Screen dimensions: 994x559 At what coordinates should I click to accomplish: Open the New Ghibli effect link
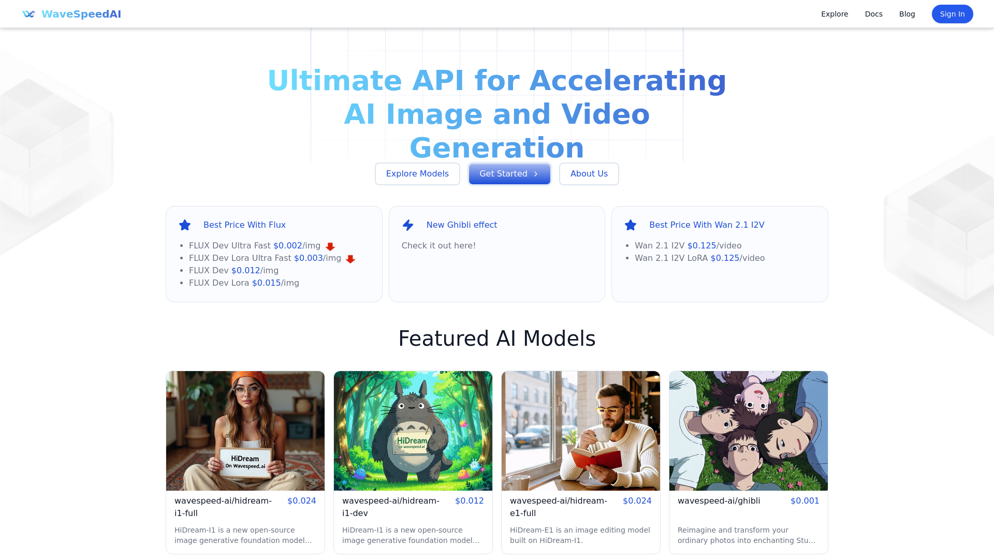[462, 225]
